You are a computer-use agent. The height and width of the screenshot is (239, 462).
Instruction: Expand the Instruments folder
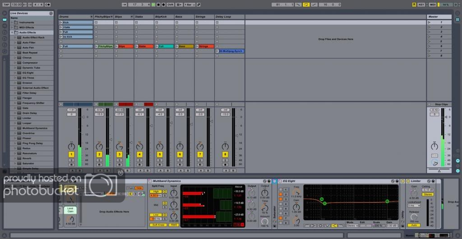pyautogui.click(x=12, y=22)
